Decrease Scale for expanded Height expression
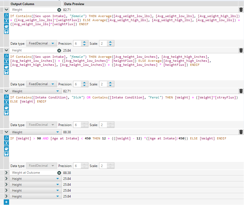This screenshot has height=205, width=244. (110, 86)
